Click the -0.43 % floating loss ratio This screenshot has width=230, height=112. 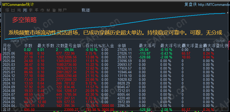[166, 53]
